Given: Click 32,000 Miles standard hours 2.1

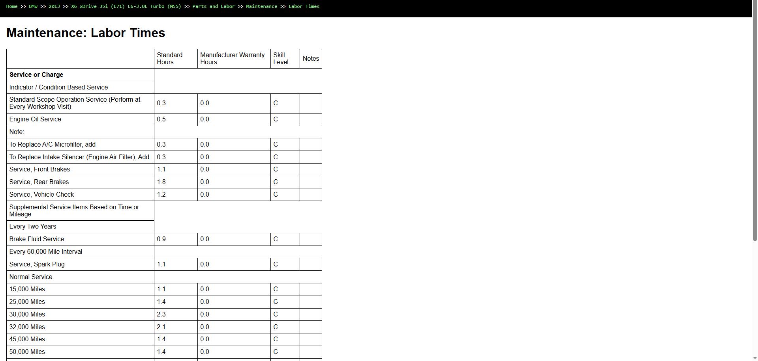Looking at the screenshot, I should [x=161, y=327].
